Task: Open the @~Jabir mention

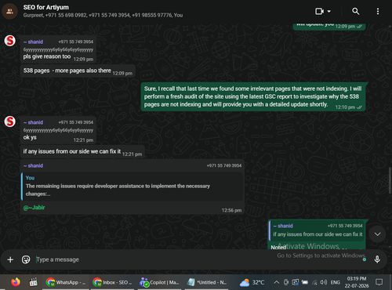Action: click(x=34, y=208)
